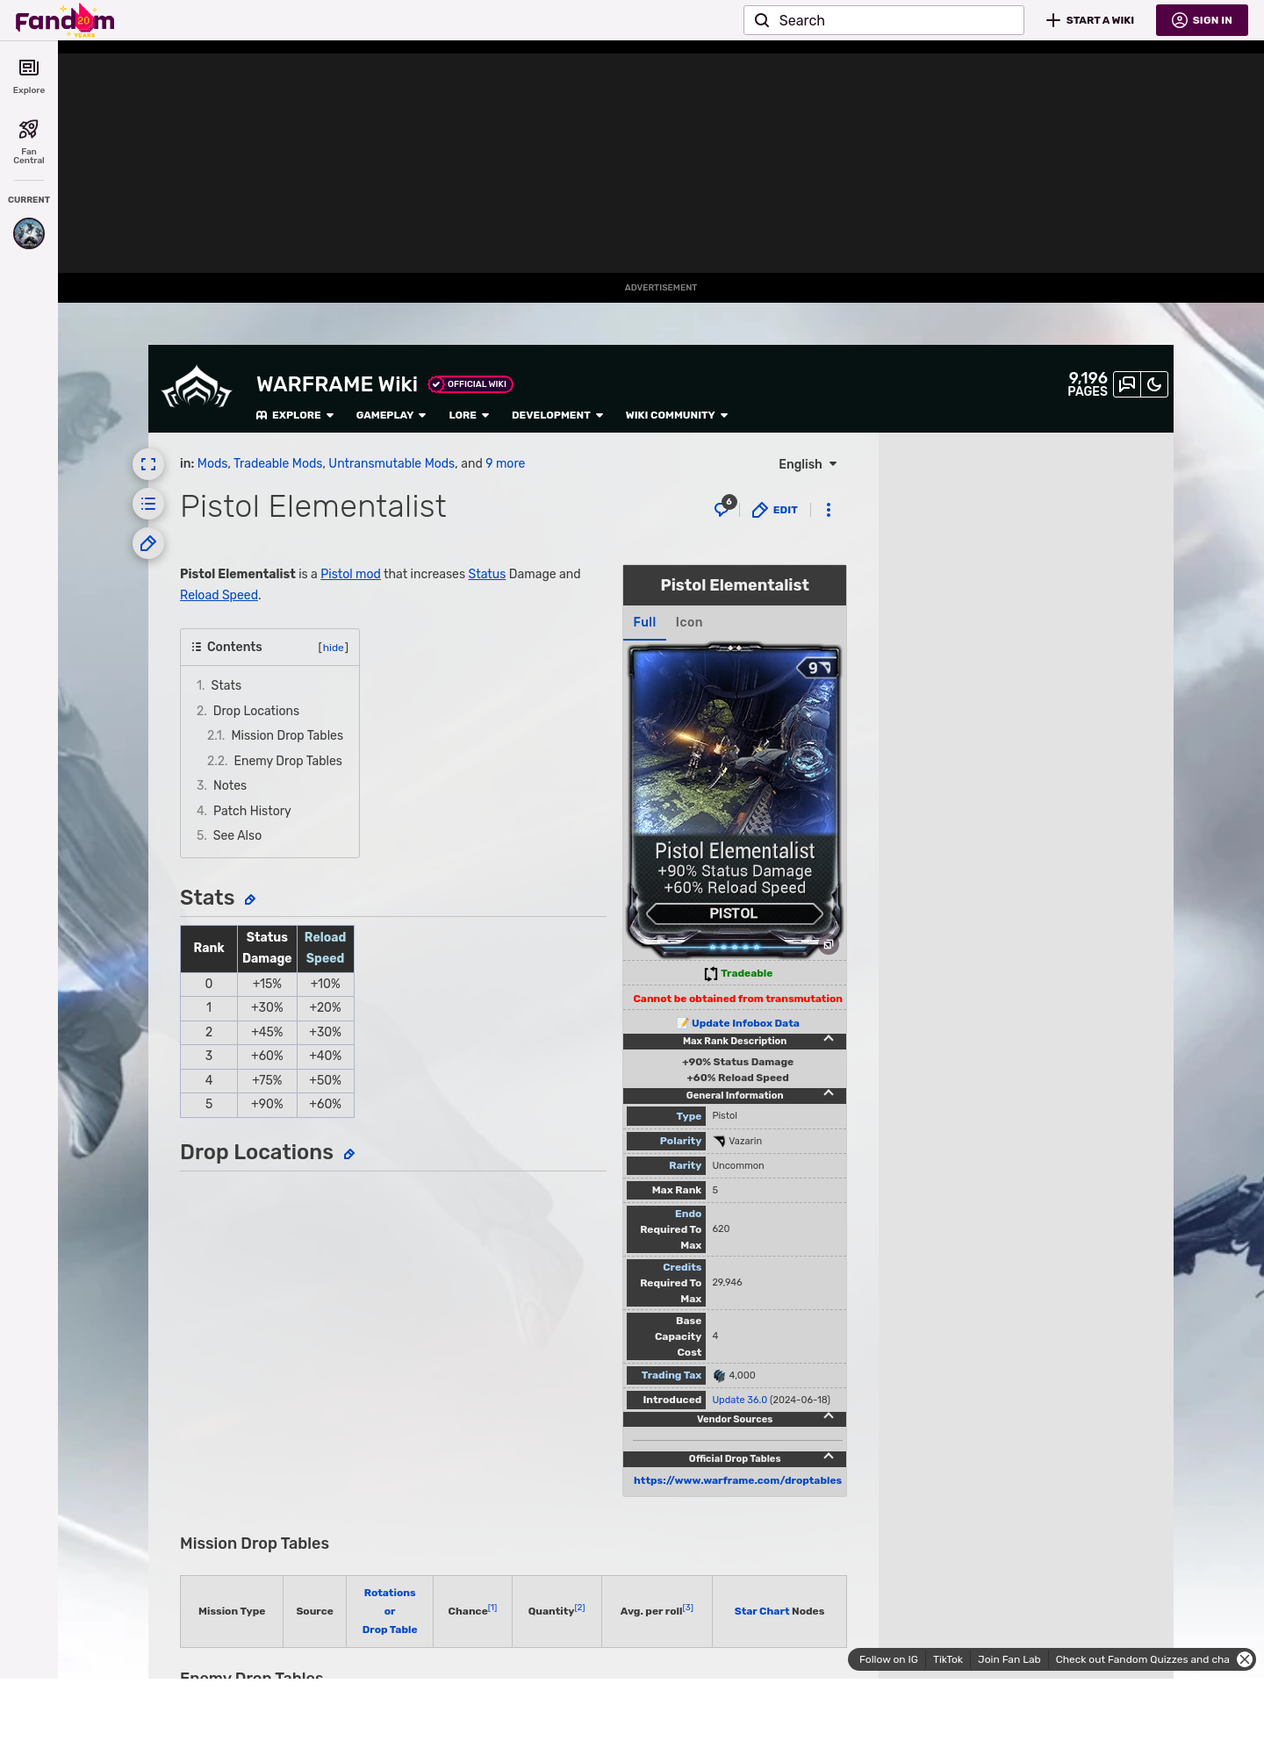Open the English language dropdown
This screenshot has width=1264, height=1755.
tap(808, 464)
